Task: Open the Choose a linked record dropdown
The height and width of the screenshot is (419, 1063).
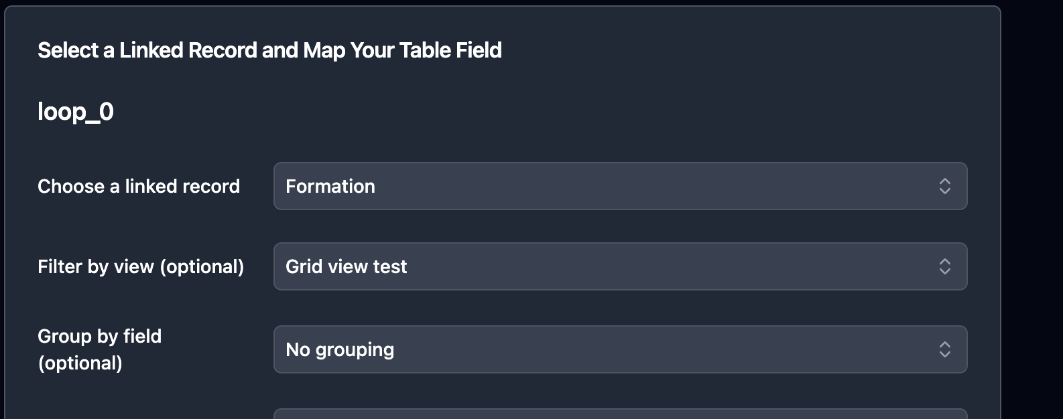Action: (620, 186)
